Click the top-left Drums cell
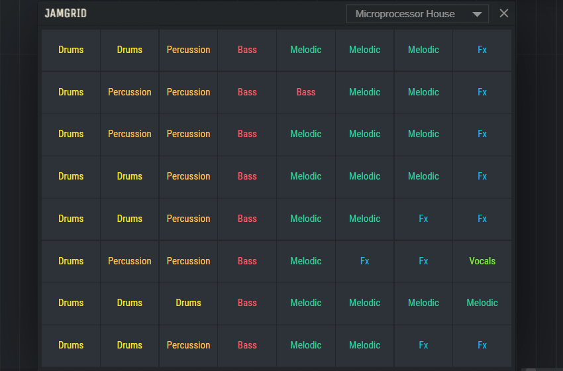The height and width of the screenshot is (371, 563). (x=71, y=50)
